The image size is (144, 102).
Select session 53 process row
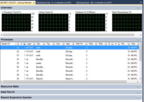tap(69, 55)
